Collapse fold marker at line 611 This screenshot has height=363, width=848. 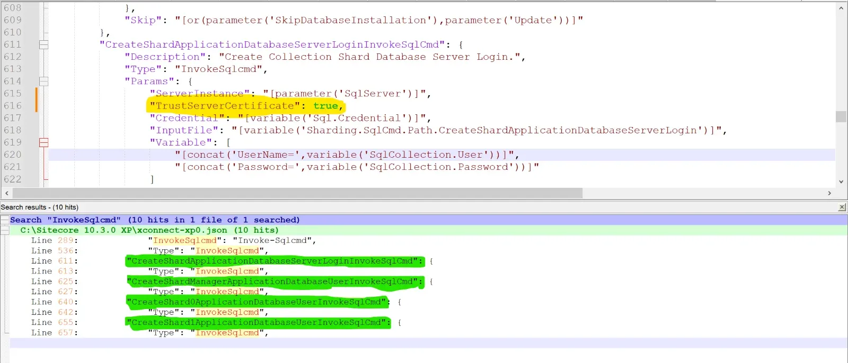44,45
